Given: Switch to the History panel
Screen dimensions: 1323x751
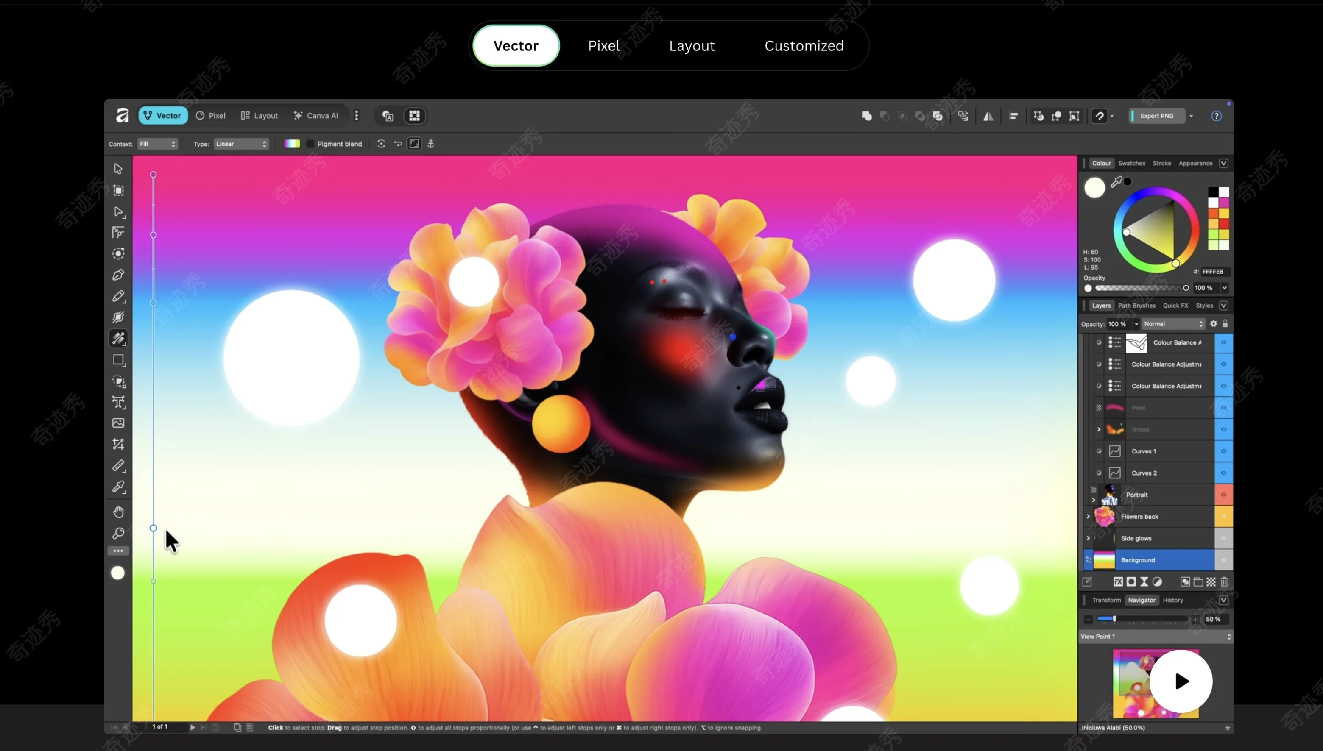Looking at the screenshot, I should 1172,600.
